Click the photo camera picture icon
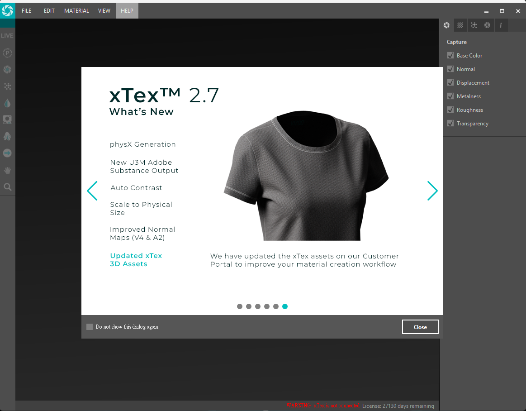This screenshot has width=526, height=411. [7, 119]
